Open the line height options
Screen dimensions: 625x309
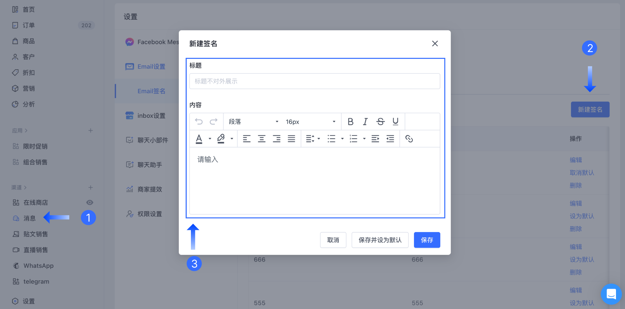pyautogui.click(x=310, y=139)
